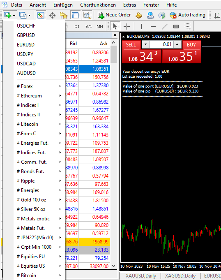Select the bar chart type icon
Image resolution: width=221 pixels, height=280 pixels.
tap(217, 15)
